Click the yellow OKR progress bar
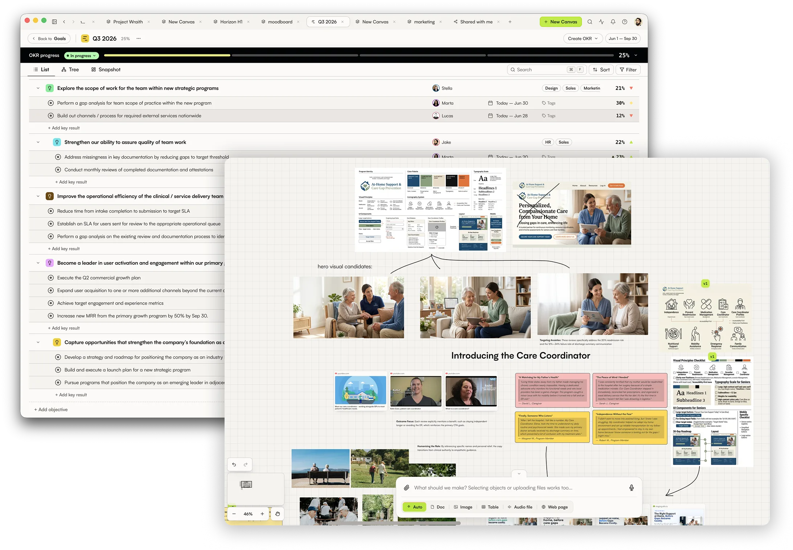This screenshot has width=793, height=550. pyautogui.click(x=167, y=55)
